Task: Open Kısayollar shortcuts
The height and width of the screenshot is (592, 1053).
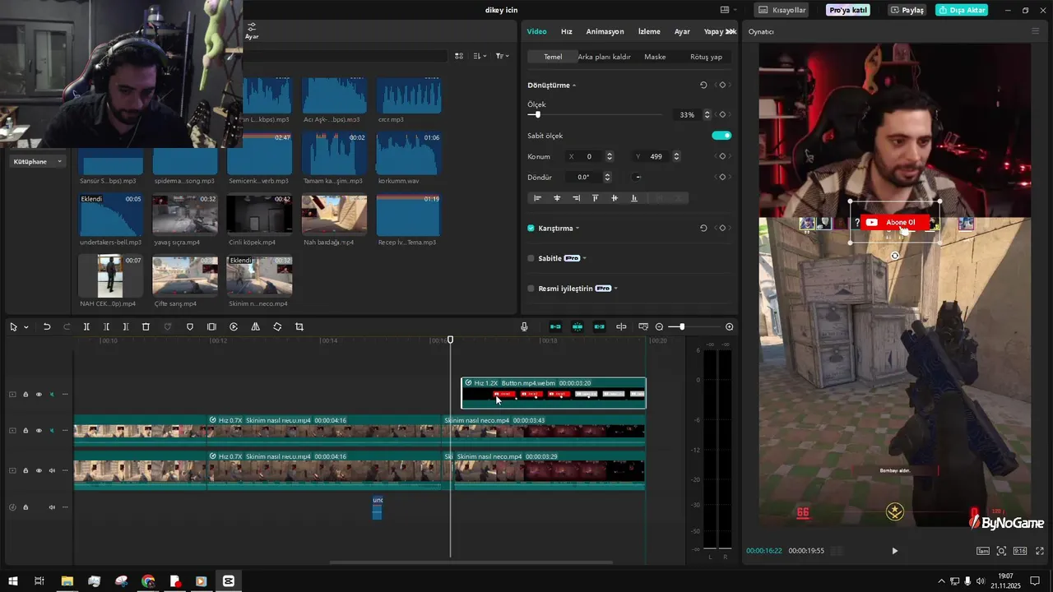Action: [x=782, y=10]
